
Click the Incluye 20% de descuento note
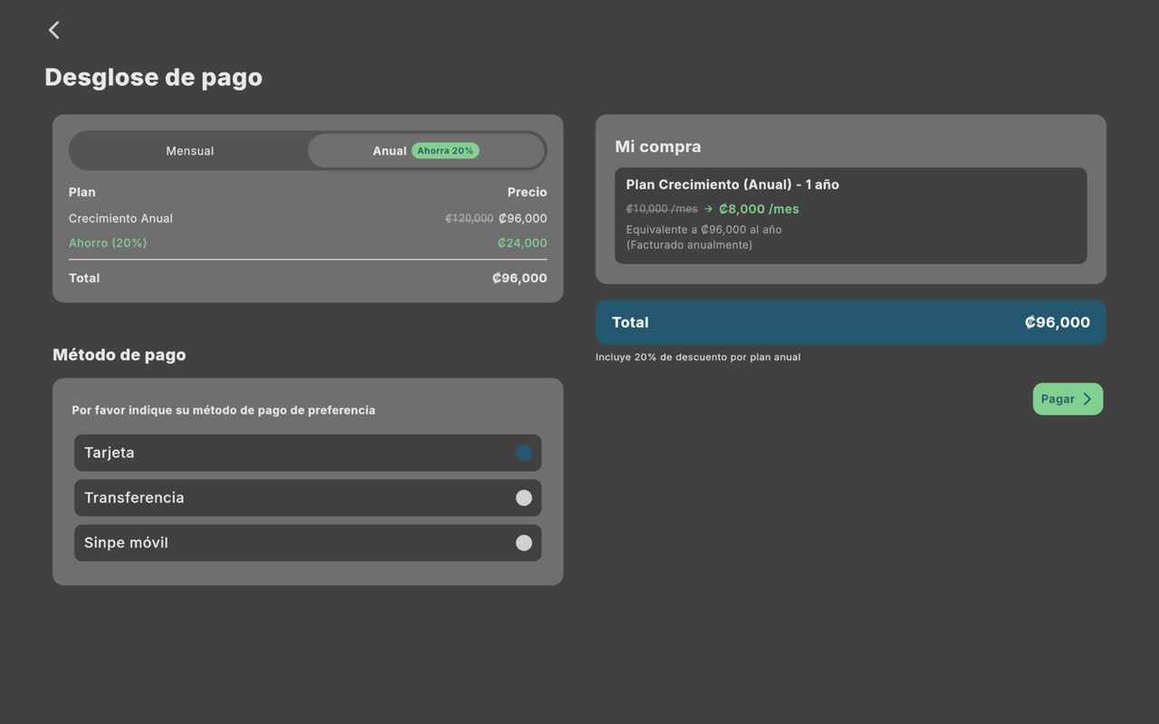[x=698, y=357]
